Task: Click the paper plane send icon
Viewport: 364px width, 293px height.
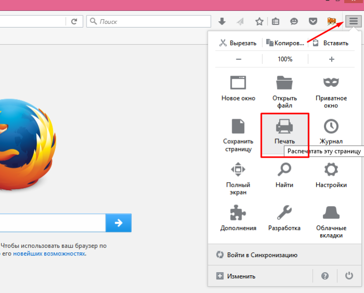Action: pos(240,21)
